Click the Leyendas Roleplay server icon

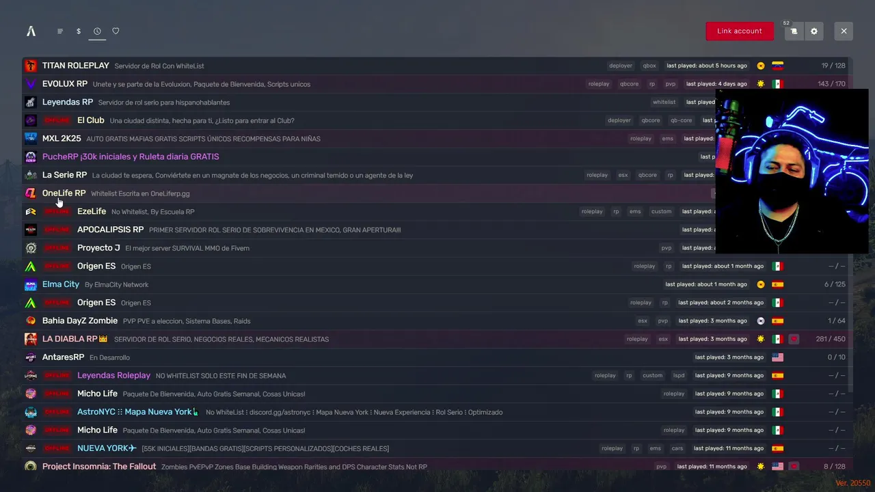point(31,375)
